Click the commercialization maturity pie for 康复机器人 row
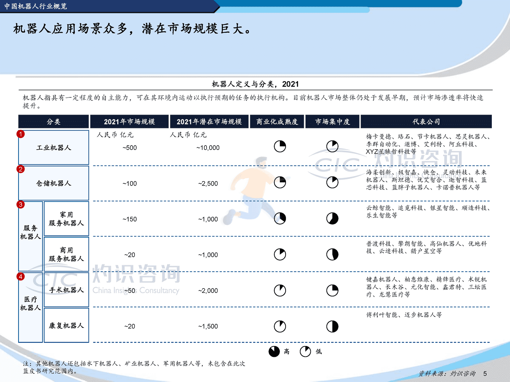This screenshot has height=382, width=510. (280, 326)
